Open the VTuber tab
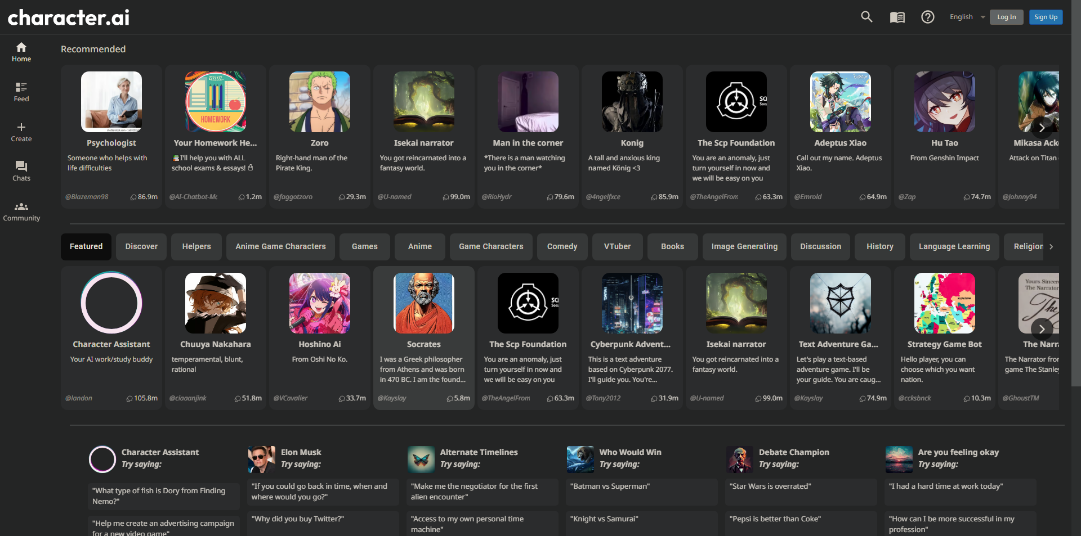 point(618,247)
